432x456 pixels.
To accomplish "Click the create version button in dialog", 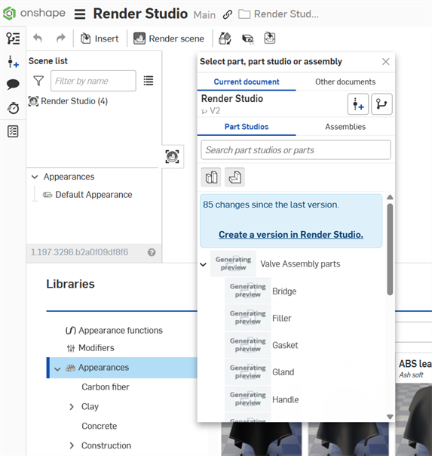I will click(358, 104).
